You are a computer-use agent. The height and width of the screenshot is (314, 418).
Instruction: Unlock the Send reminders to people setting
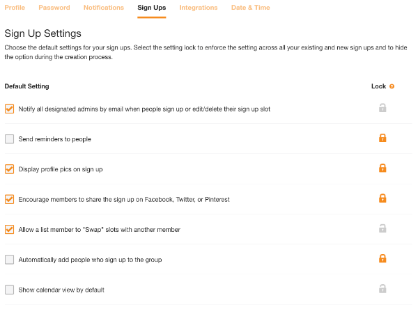click(382, 138)
